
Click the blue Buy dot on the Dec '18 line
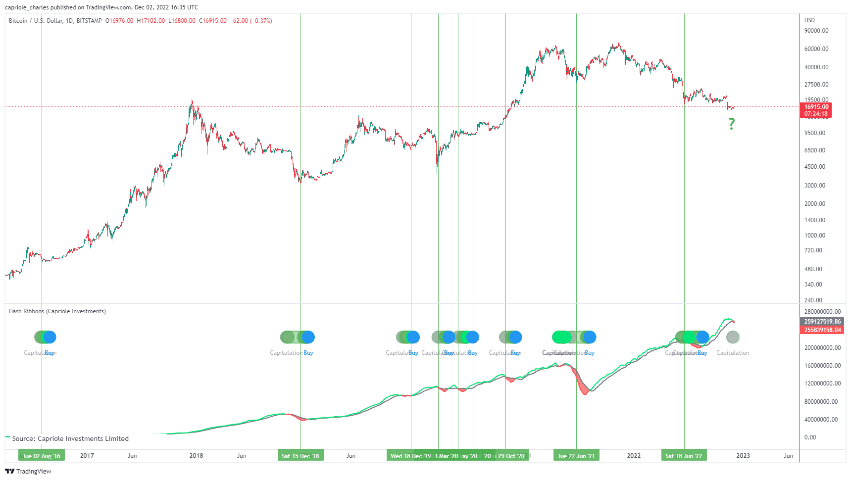308,337
